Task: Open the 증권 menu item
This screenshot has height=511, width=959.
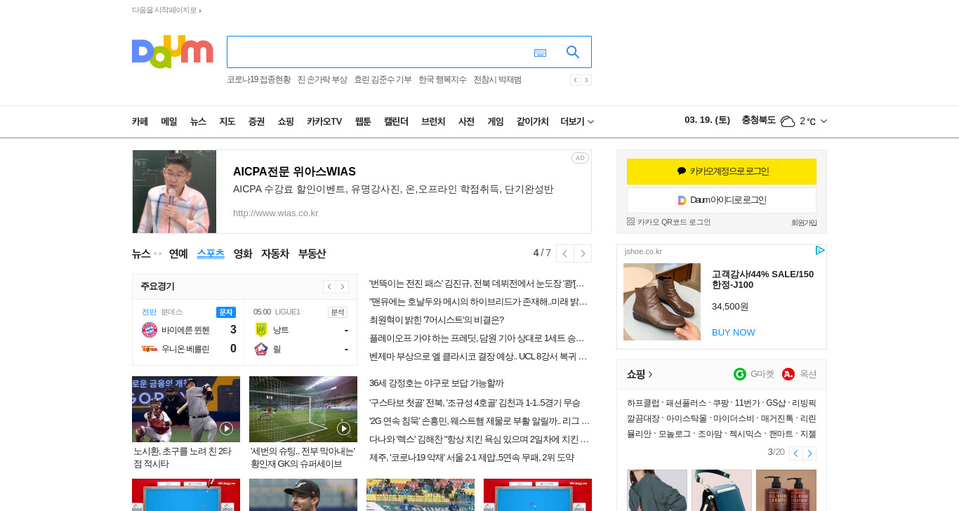Action: [x=256, y=121]
